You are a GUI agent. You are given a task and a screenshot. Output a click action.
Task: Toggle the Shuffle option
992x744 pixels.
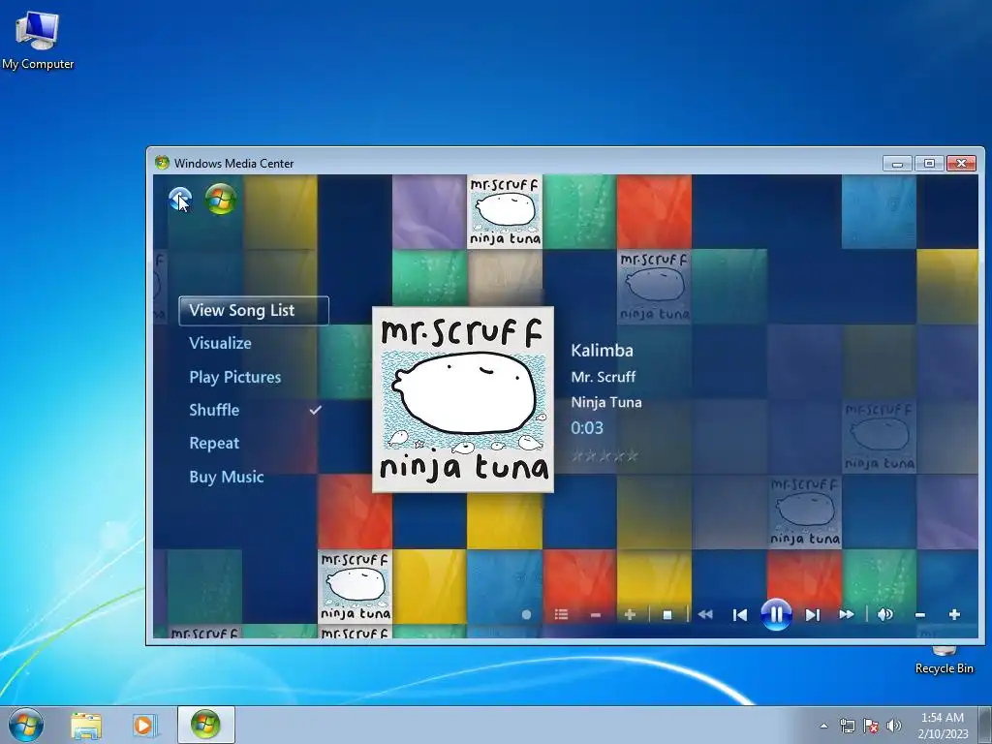(214, 410)
